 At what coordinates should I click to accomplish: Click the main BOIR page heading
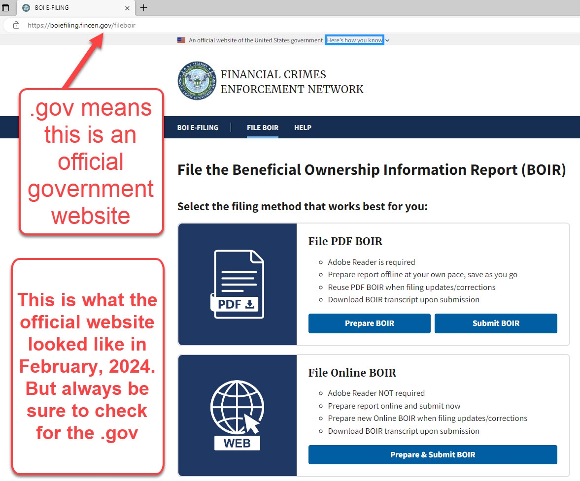[372, 170]
